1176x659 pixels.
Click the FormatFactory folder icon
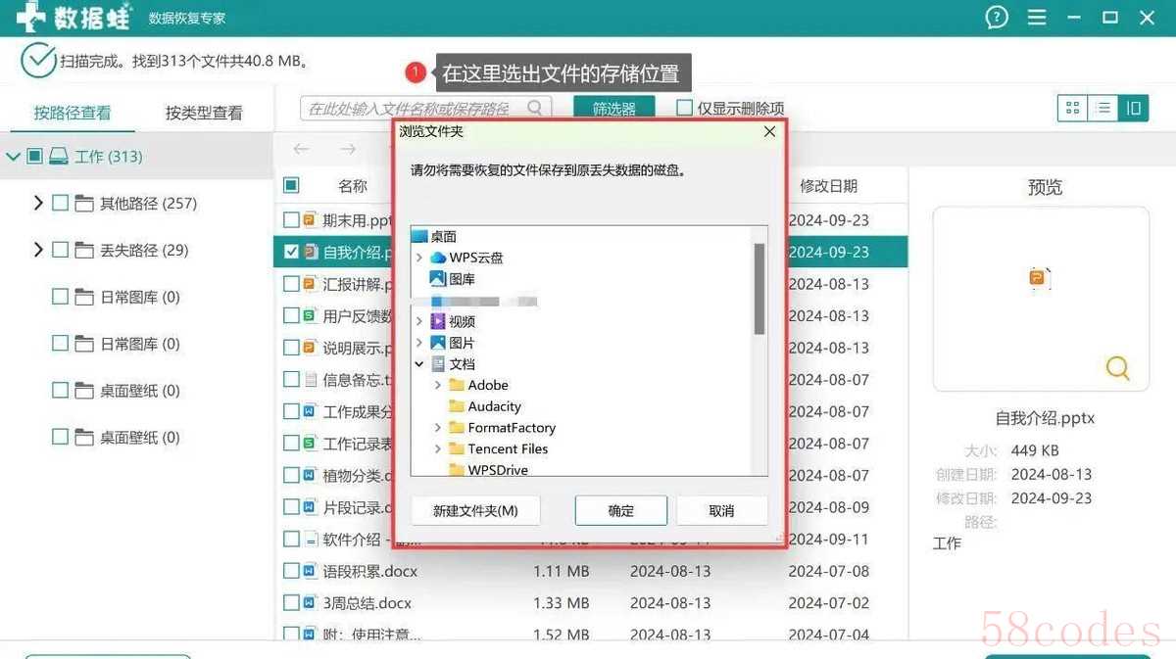coord(456,428)
